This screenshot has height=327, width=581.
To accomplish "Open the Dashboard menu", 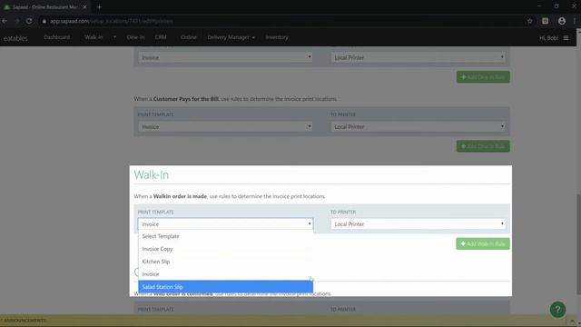I will 56,37.
